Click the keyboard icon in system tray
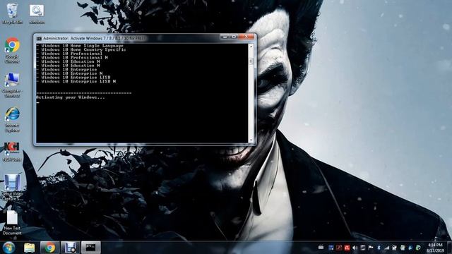Screen dimensions: 452x254 (321, 248)
